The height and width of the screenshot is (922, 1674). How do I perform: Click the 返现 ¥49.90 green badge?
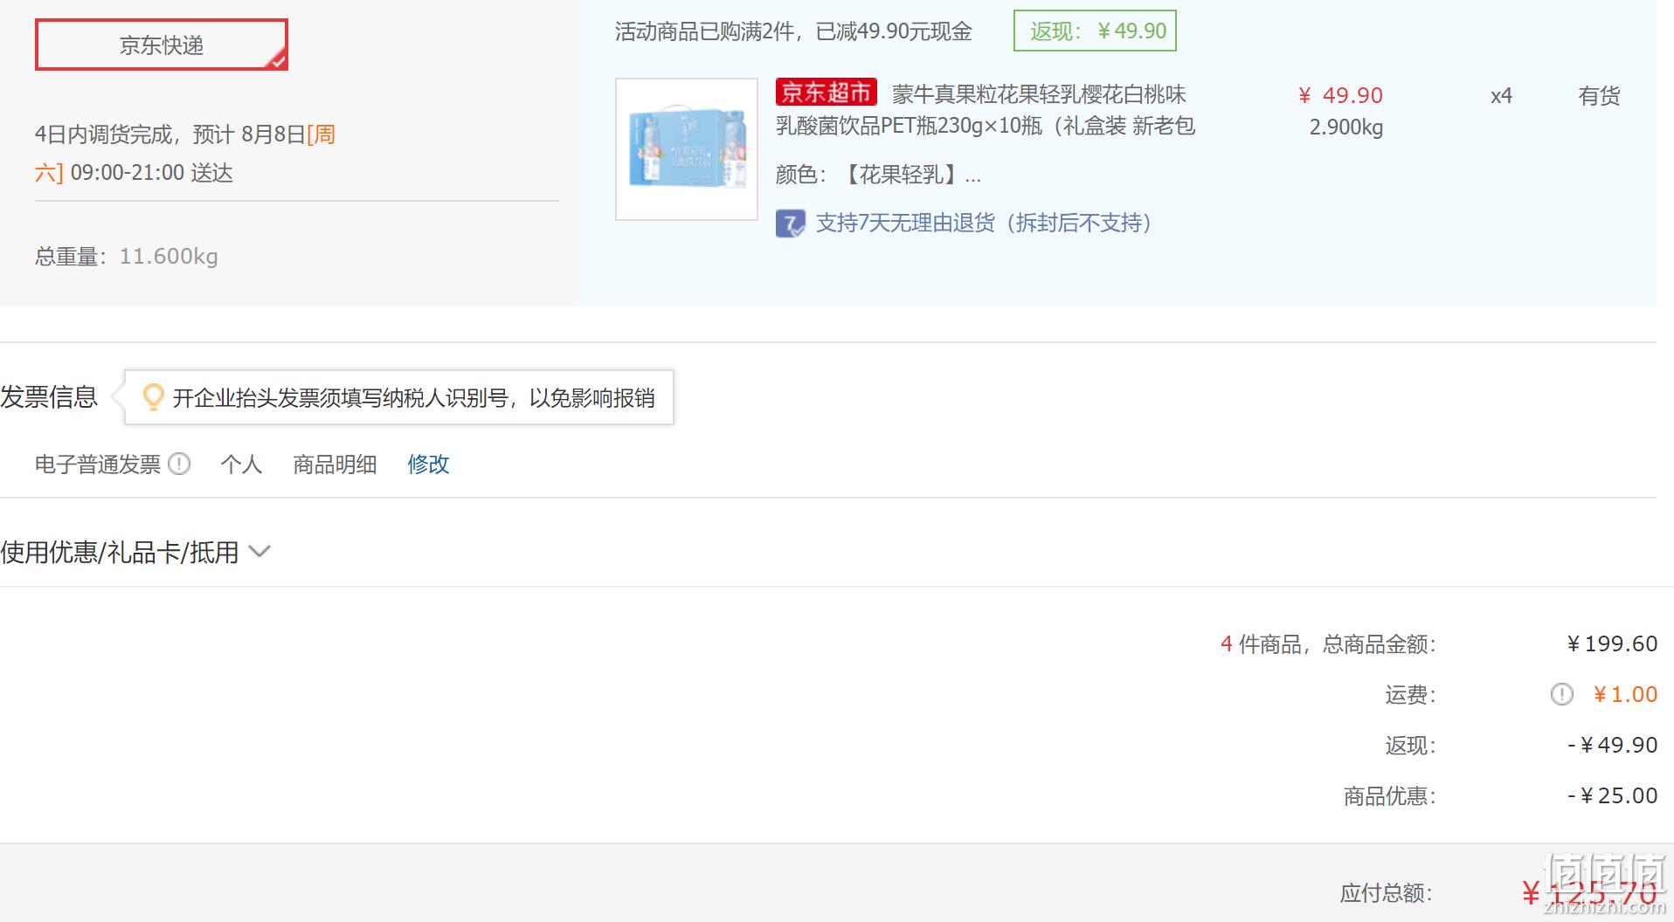[1096, 31]
